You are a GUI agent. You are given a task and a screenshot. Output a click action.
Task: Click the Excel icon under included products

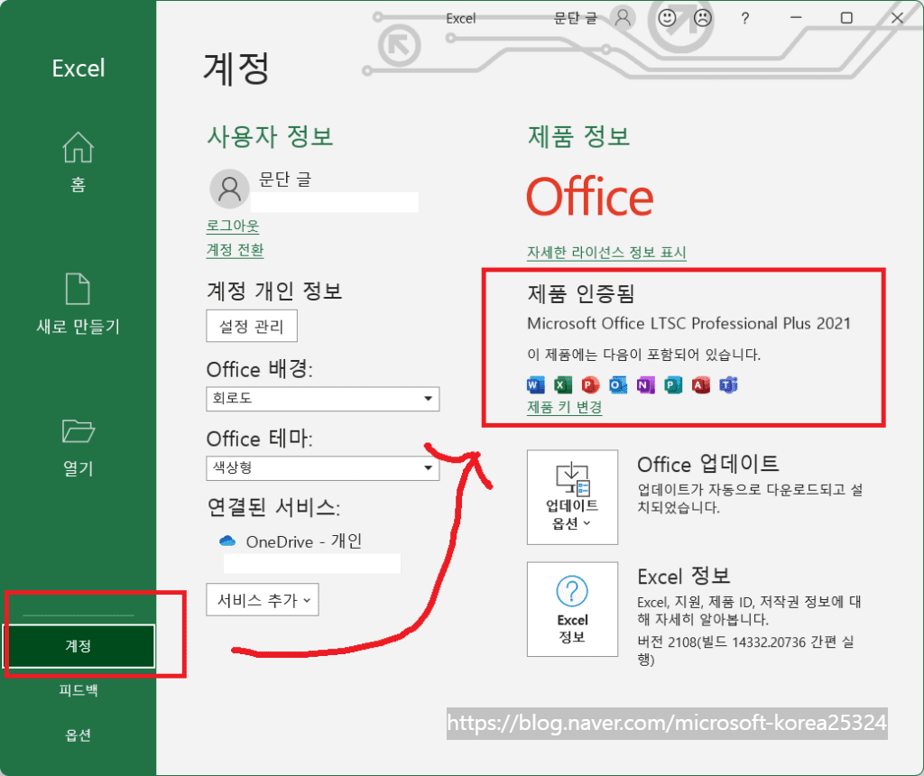pos(562,385)
